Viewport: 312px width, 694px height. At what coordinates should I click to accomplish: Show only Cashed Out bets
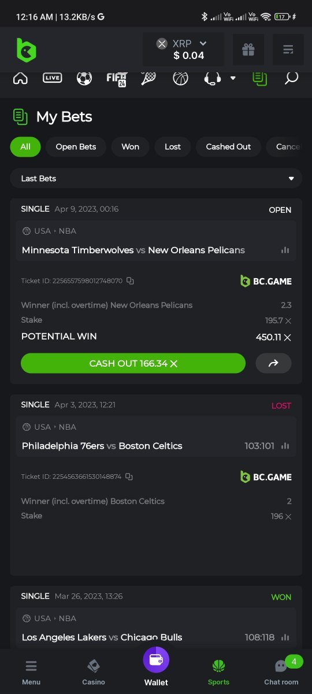pyautogui.click(x=228, y=147)
